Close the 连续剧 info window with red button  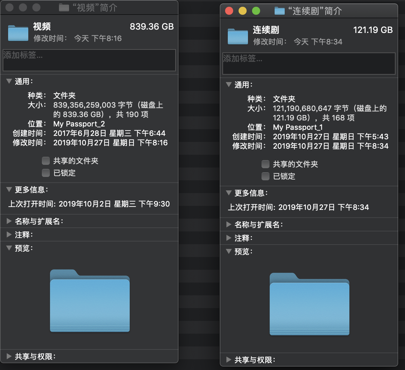click(x=229, y=11)
